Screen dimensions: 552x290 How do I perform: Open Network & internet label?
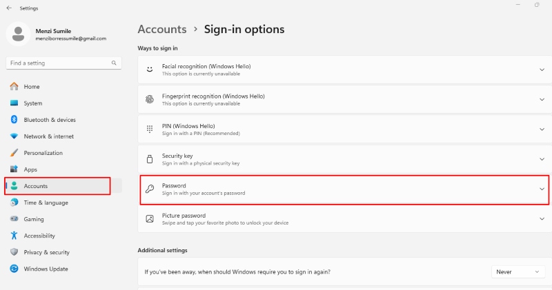pos(49,136)
